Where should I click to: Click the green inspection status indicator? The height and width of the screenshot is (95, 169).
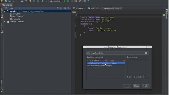pyautogui.click(x=164, y=15)
